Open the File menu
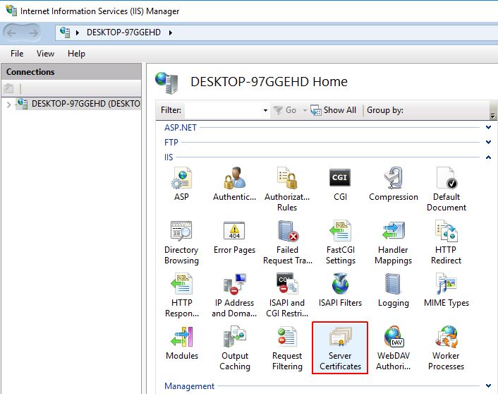Viewport: 498px width, 394px height. 17,54
